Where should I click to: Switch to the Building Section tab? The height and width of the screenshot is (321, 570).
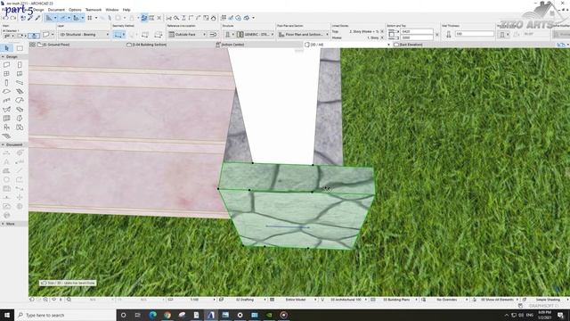click(x=149, y=45)
